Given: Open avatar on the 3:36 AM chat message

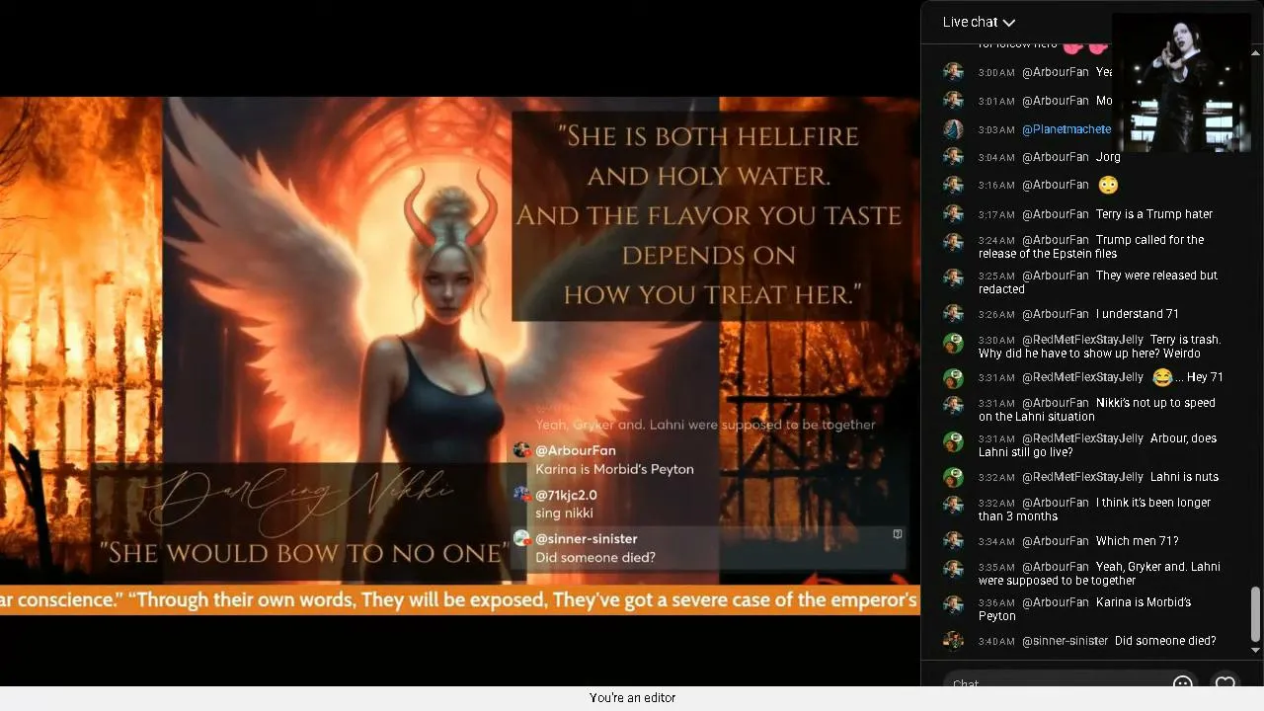Looking at the screenshot, I should [x=953, y=604].
